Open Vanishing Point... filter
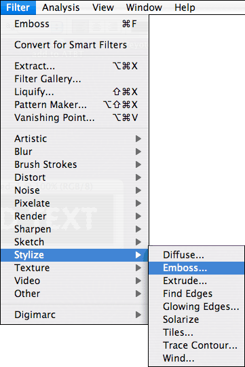 (x=75, y=118)
